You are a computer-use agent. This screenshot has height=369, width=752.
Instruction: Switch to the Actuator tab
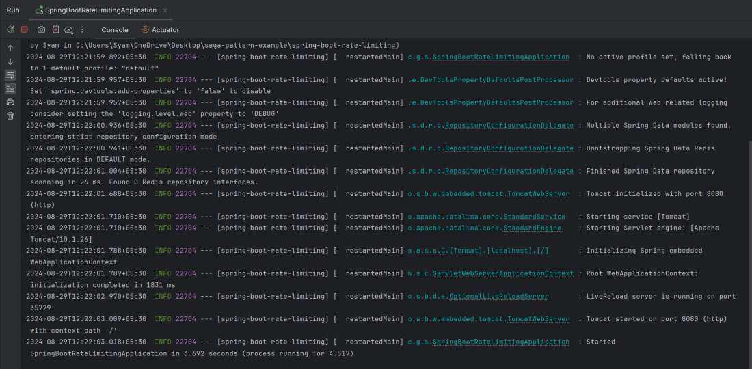(x=160, y=29)
